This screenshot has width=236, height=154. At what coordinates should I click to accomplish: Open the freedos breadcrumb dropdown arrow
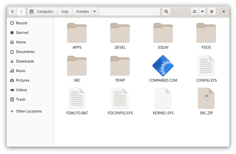pyautogui.click(x=94, y=12)
